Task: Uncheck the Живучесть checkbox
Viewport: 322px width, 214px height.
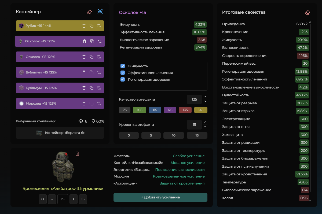Action: (123, 66)
